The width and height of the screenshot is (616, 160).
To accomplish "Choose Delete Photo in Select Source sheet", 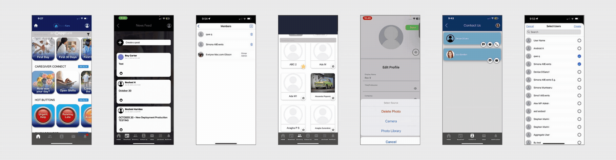I will click(391, 111).
